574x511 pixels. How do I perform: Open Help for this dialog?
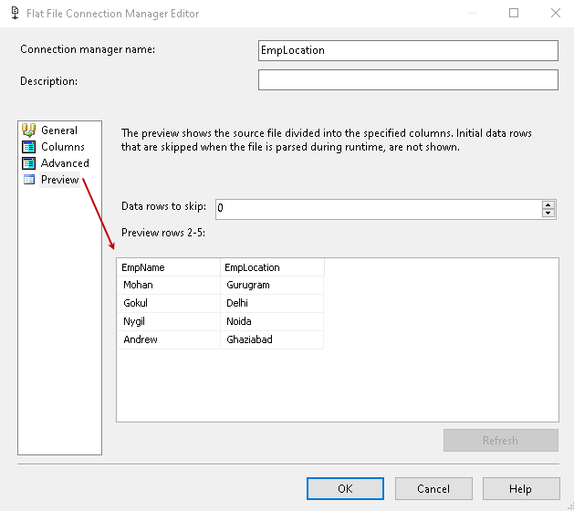(520, 488)
